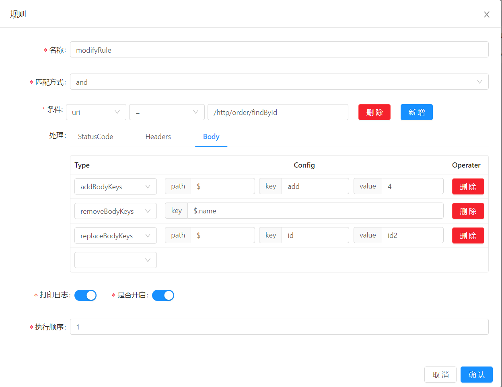Screen dimensions: 502x387
Task: Click the 取消 button
Action: point(440,375)
